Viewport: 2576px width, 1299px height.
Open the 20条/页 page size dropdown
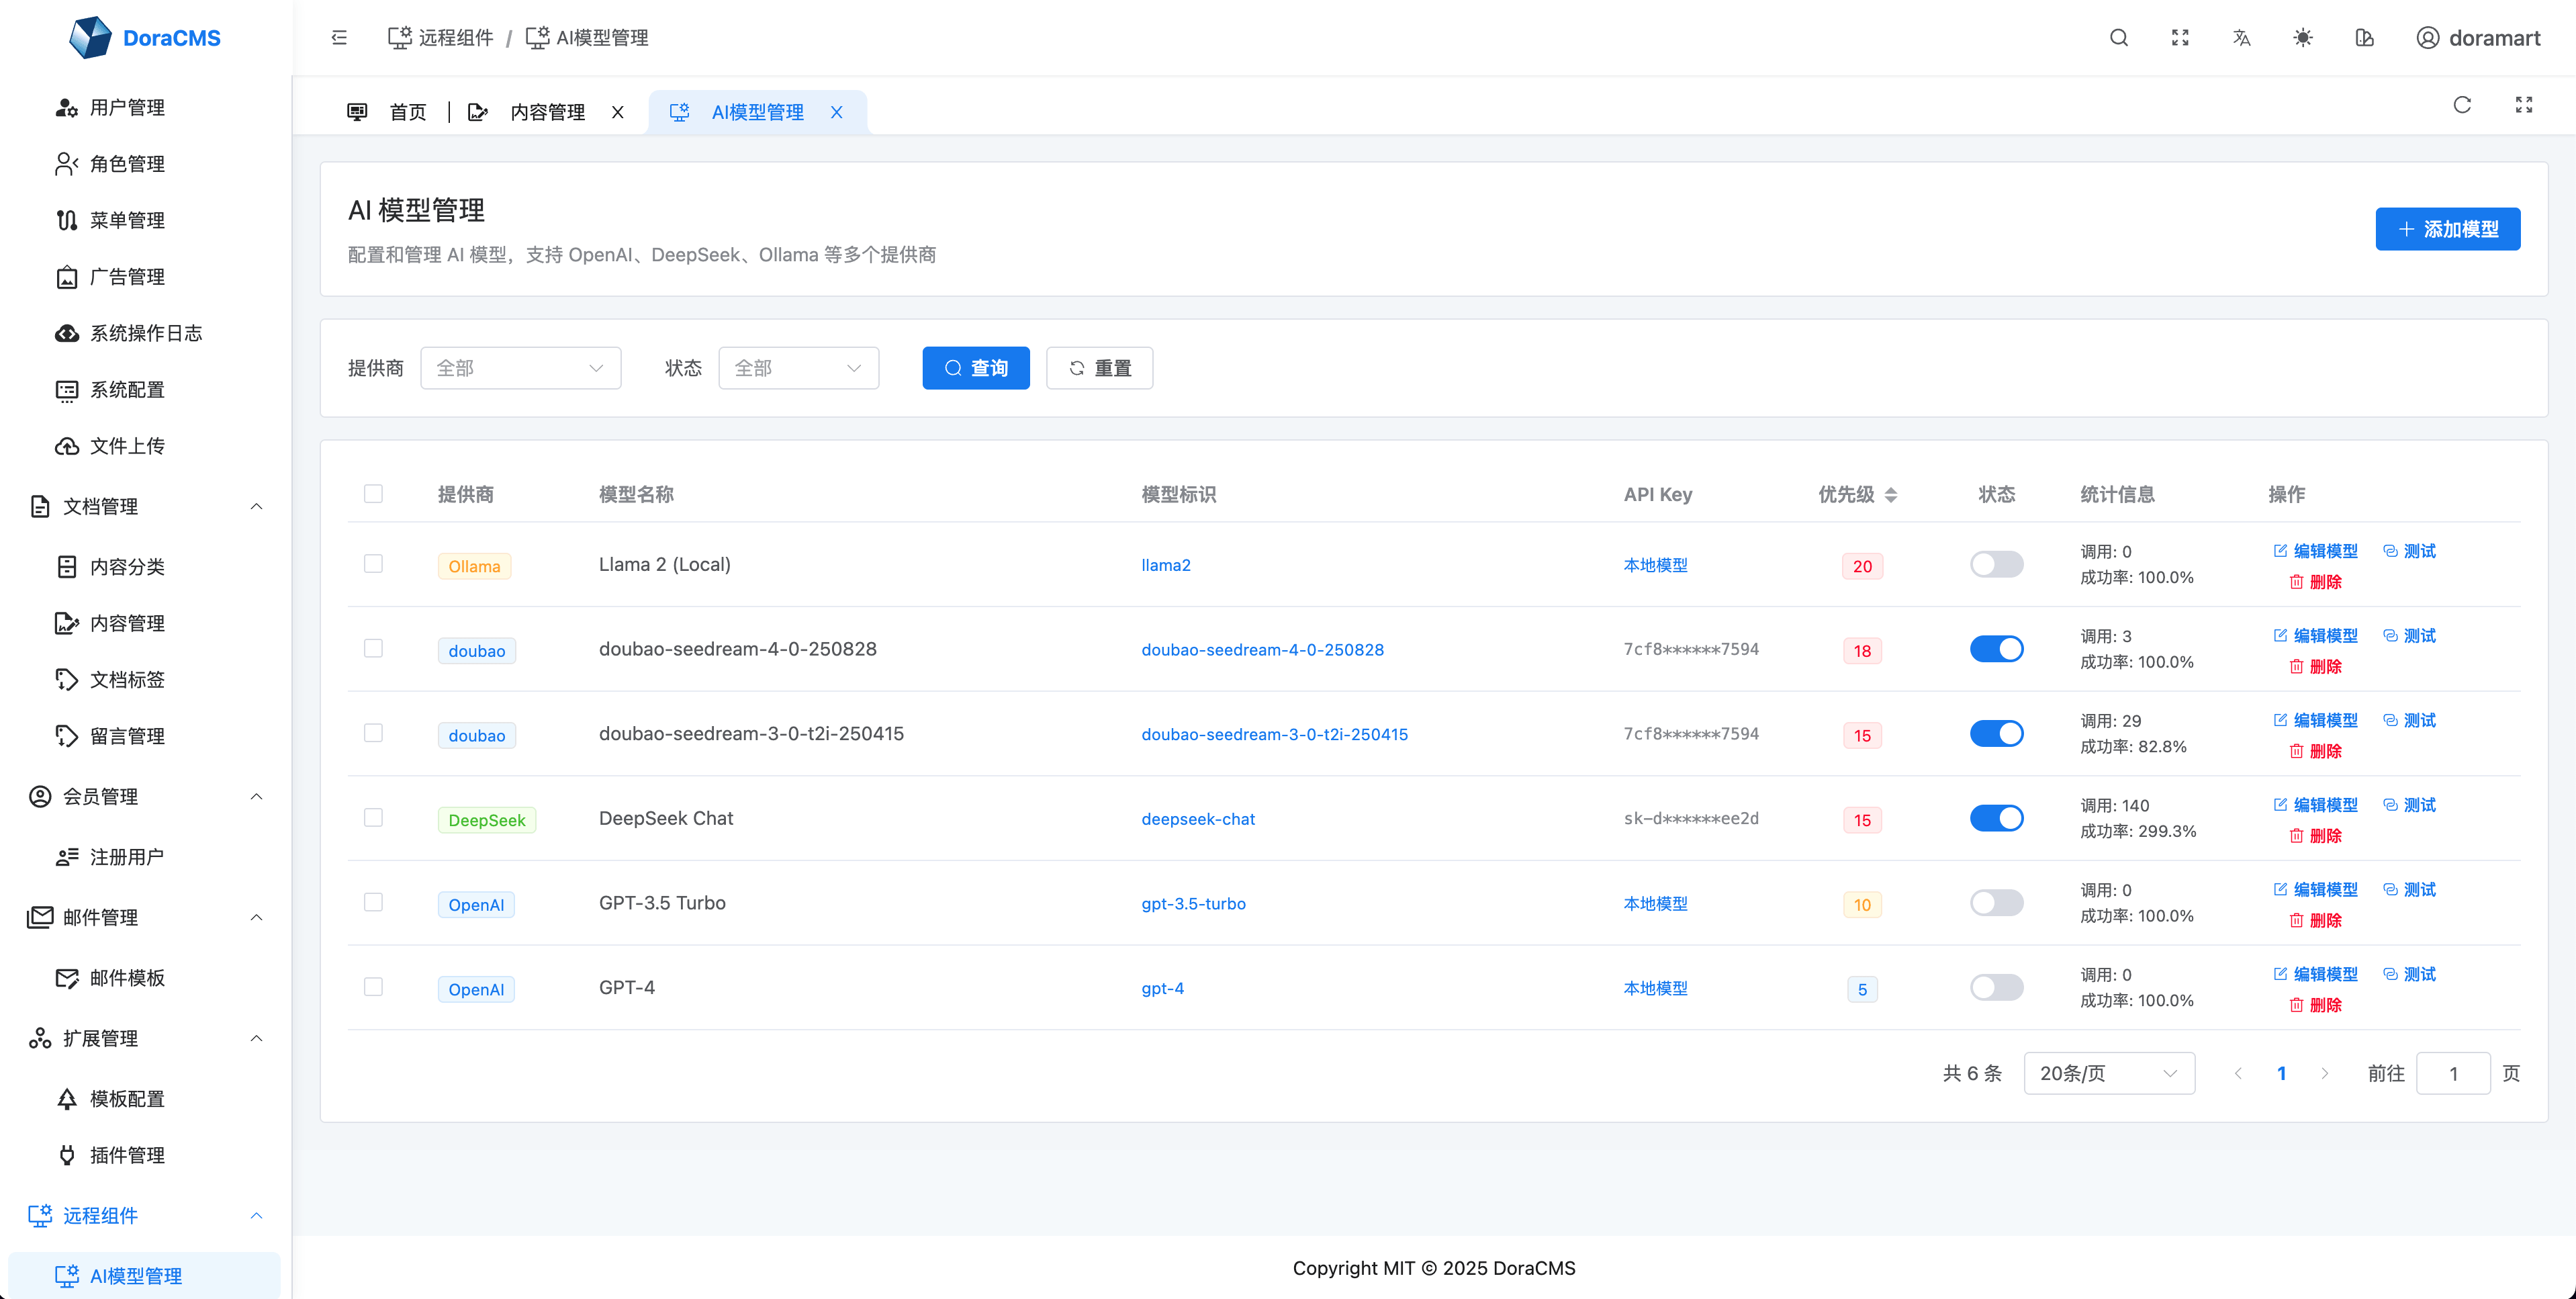[2108, 1073]
